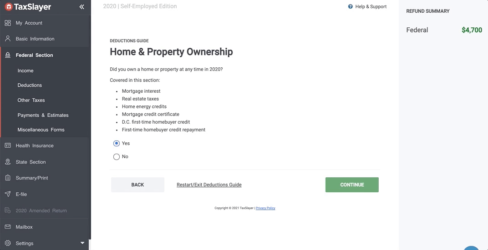Go to Payments & Estimates
Viewport: 488px width, 250px height.
point(43,115)
